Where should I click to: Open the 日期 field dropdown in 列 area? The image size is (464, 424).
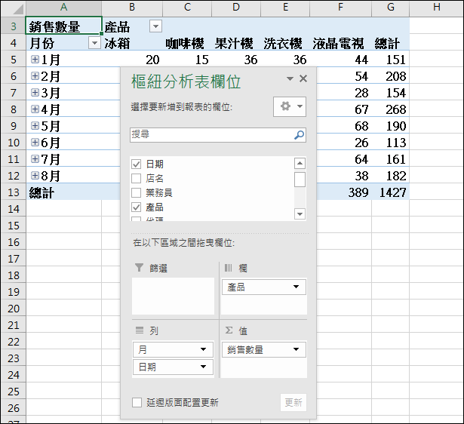(x=203, y=367)
